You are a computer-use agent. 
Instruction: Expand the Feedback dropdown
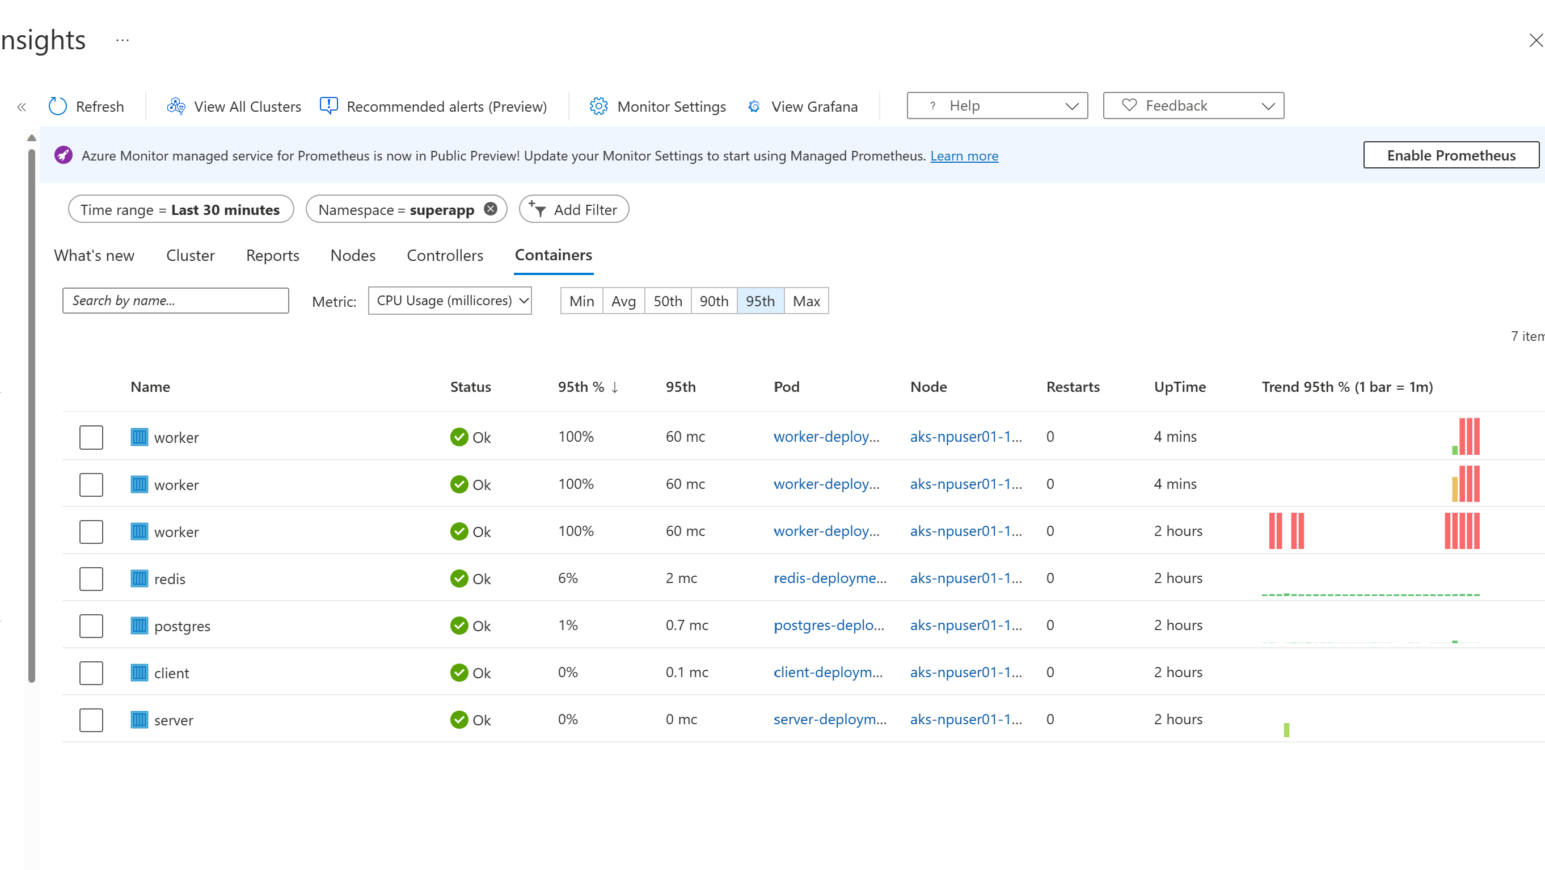tap(1193, 105)
